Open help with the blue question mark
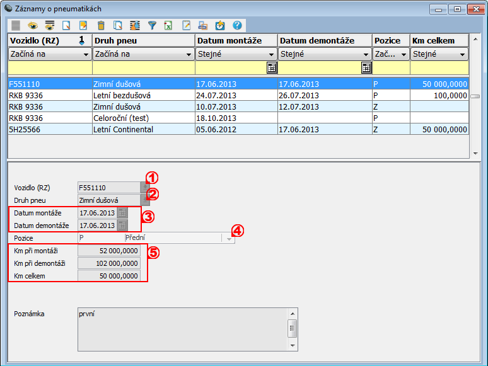This screenshot has height=366, width=488. tap(237, 26)
